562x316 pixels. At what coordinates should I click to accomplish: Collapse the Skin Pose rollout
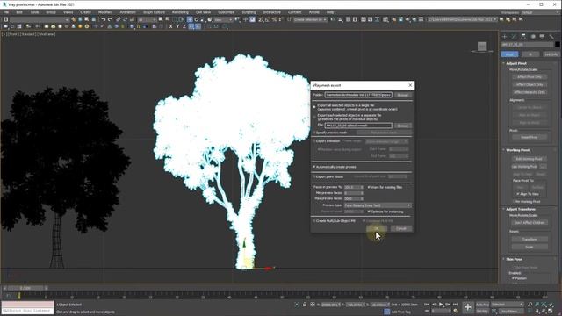(x=514, y=259)
